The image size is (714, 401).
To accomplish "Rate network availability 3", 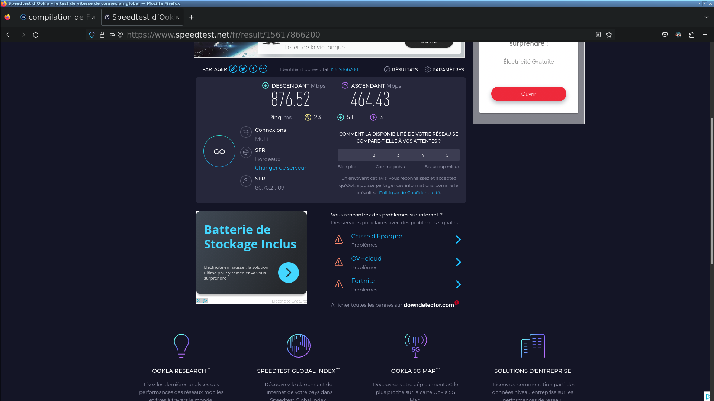I will point(398,155).
